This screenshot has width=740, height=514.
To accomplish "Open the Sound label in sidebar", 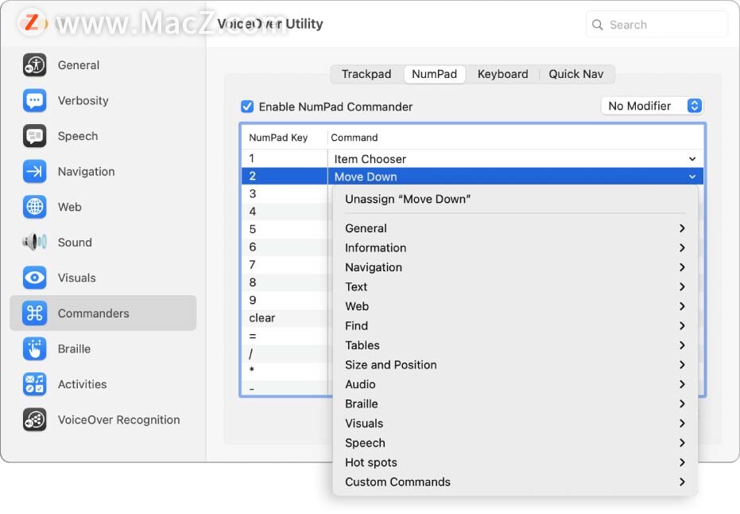I will [75, 243].
